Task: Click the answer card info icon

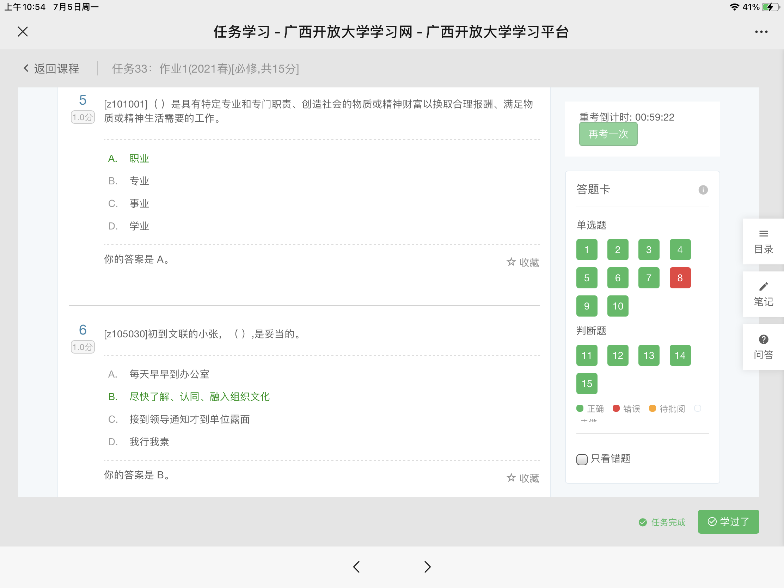Action: [x=703, y=190]
